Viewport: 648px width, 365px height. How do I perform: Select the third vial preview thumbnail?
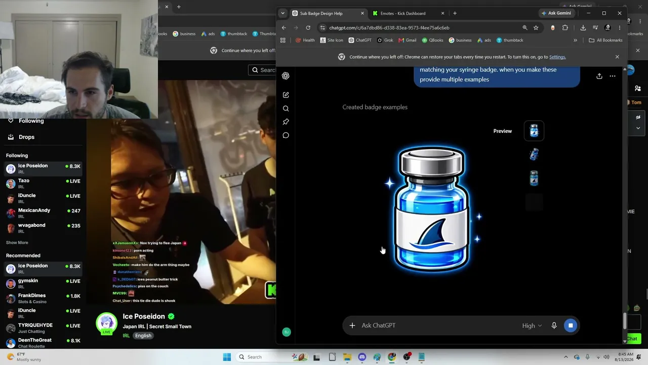coord(534,178)
